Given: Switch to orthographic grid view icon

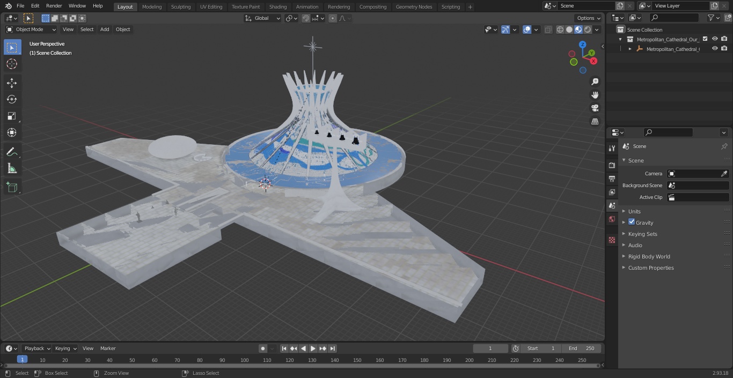Looking at the screenshot, I should tap(595, 122).
